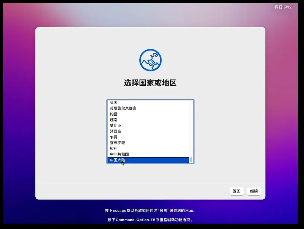Select 乍得 as the region

(x=114, y=137)
